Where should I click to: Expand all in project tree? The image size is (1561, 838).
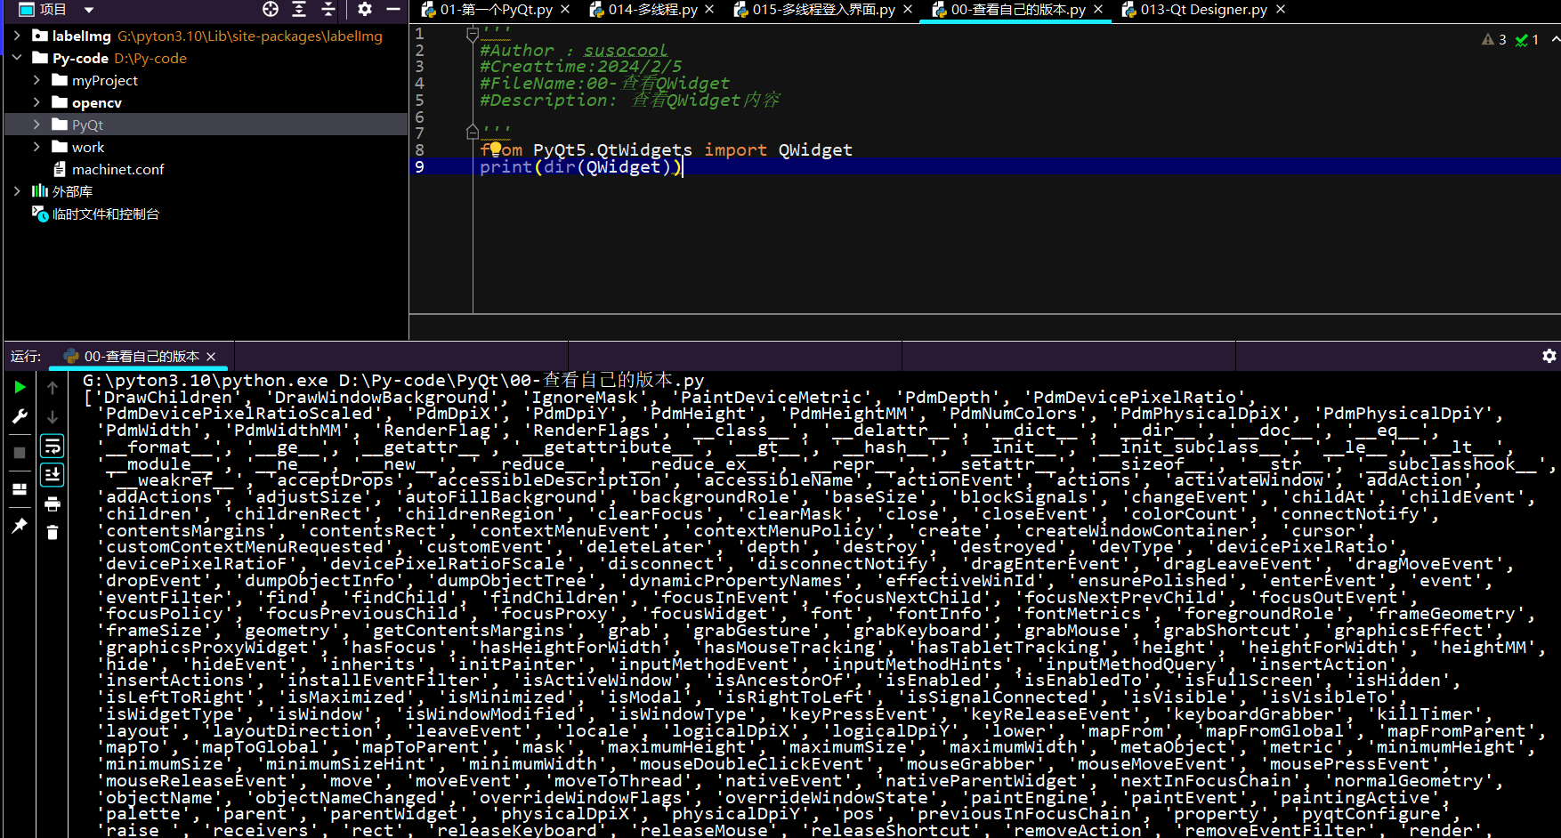[299, 9]
